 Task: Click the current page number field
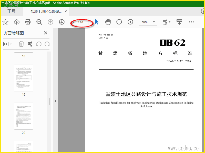74,22
